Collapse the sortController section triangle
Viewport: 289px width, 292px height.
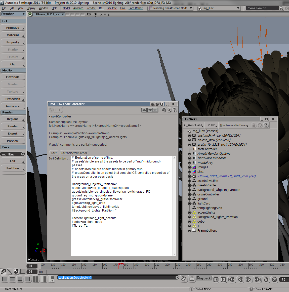50,116
